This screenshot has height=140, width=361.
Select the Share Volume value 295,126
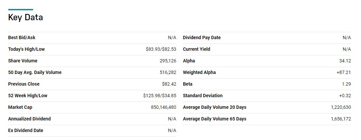168,61
